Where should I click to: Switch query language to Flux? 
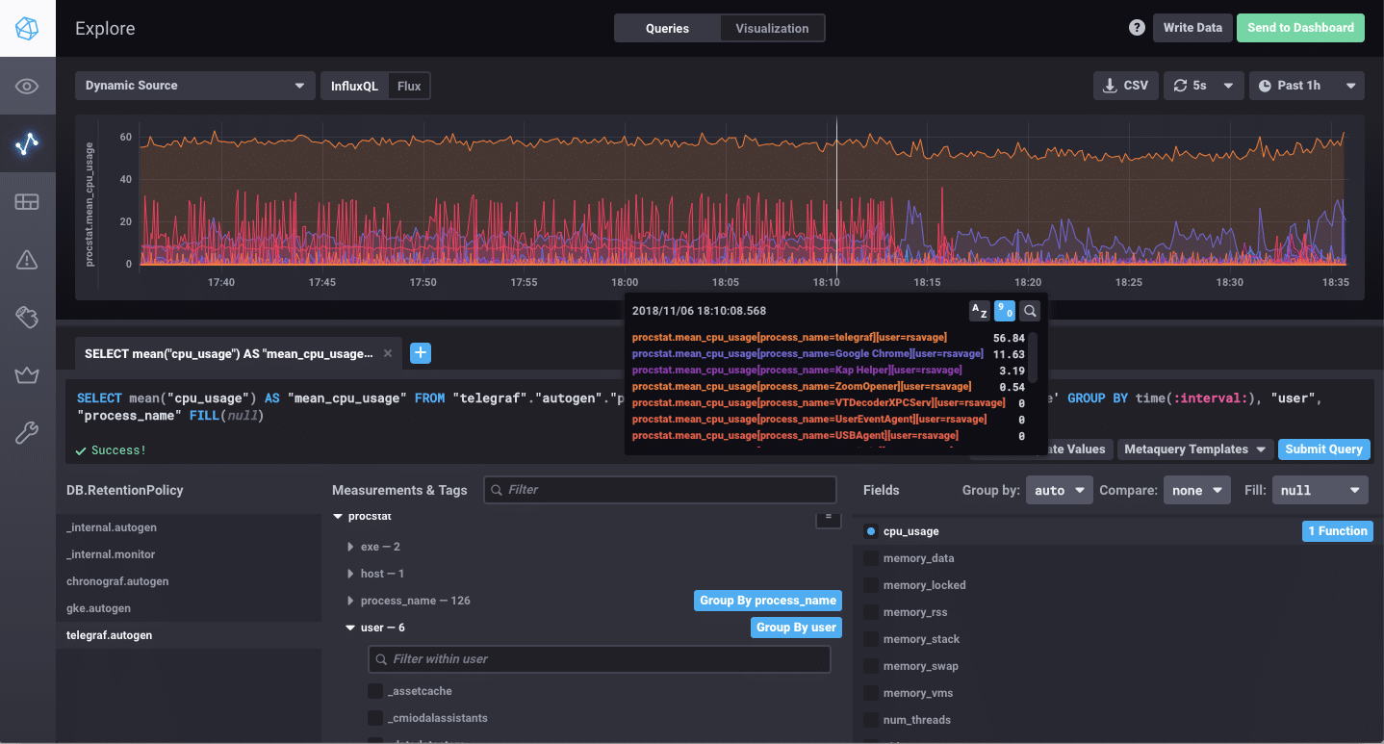pos(409,86)
